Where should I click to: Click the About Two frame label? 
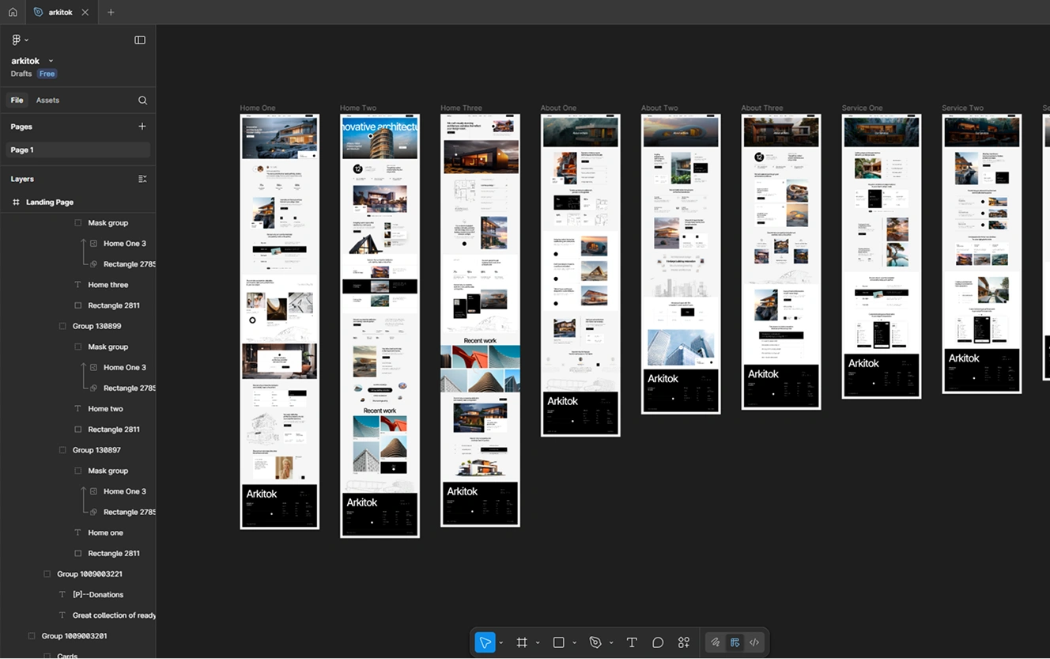point(659,108)
